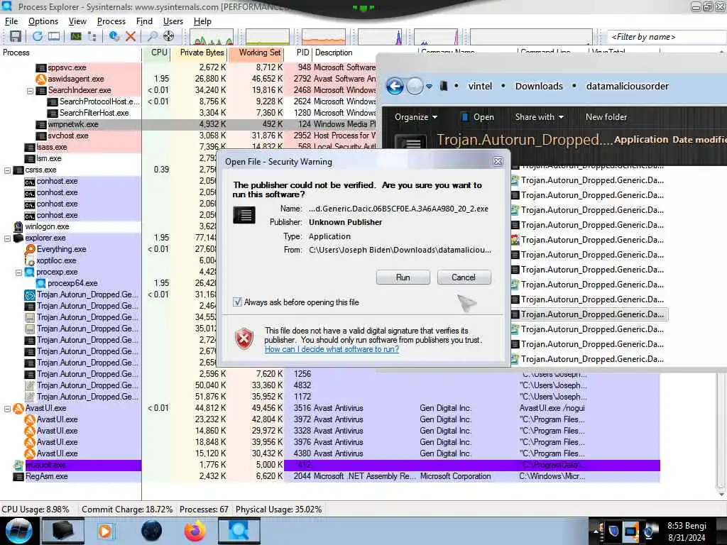This screenshot has height=545, width=727.
Task: Click the Forward arrow in the Explorer window
Action: (x=415, y=86)
